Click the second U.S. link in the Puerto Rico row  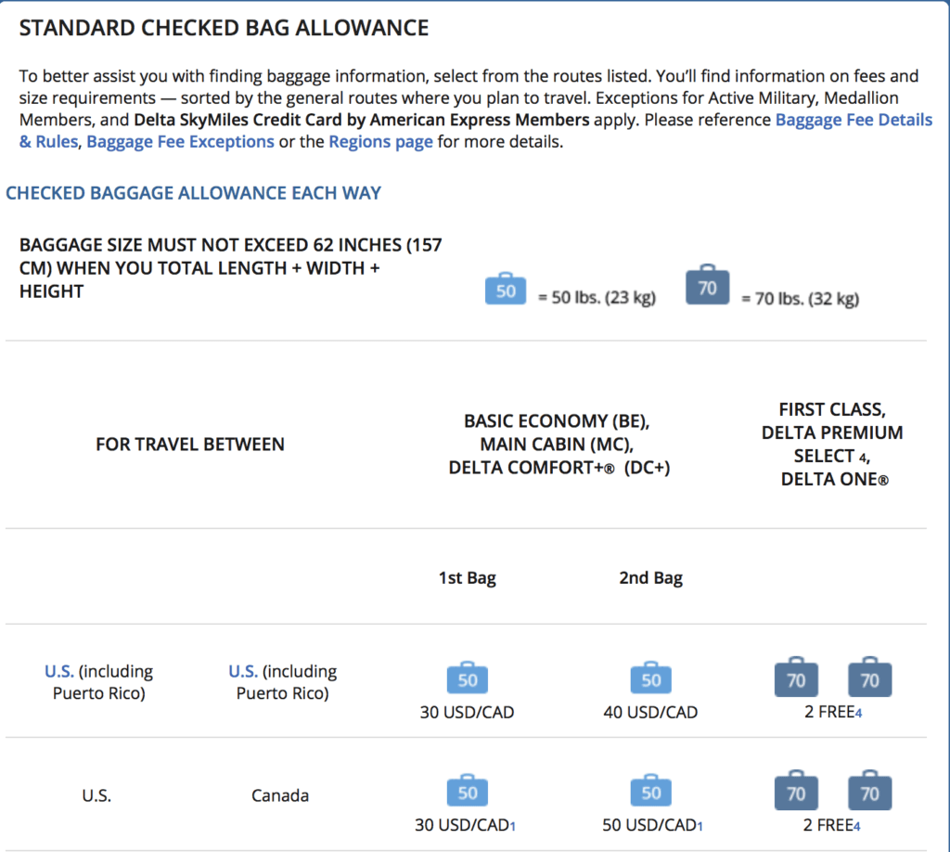pos(243,671)
